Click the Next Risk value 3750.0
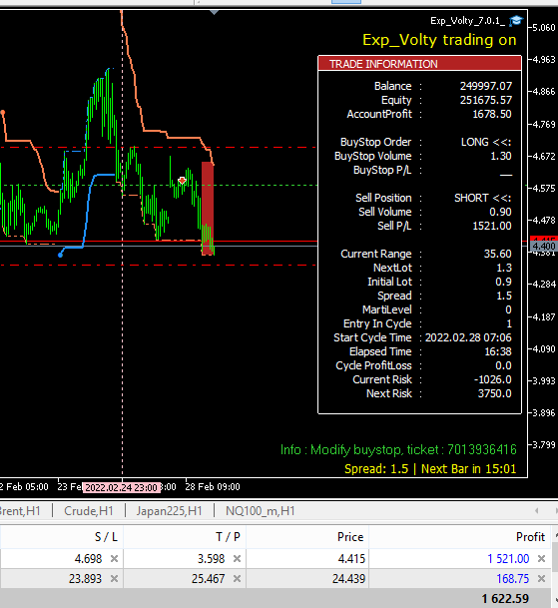Viewport: 558px width, 608px height. (494, 393)
